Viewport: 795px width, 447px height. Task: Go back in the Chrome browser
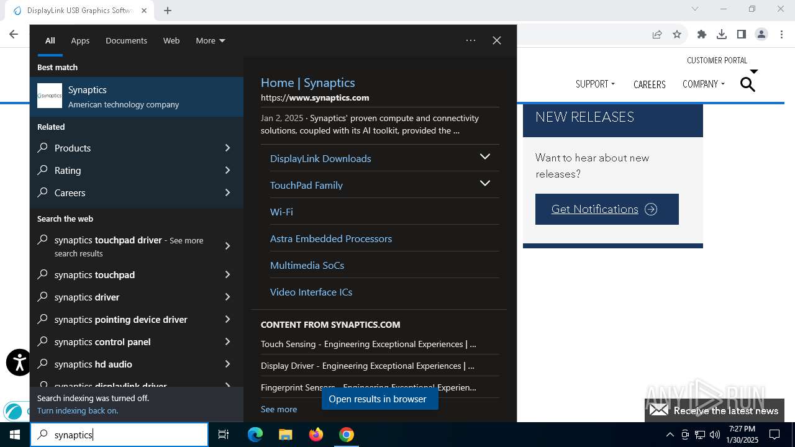pos(14,35)
